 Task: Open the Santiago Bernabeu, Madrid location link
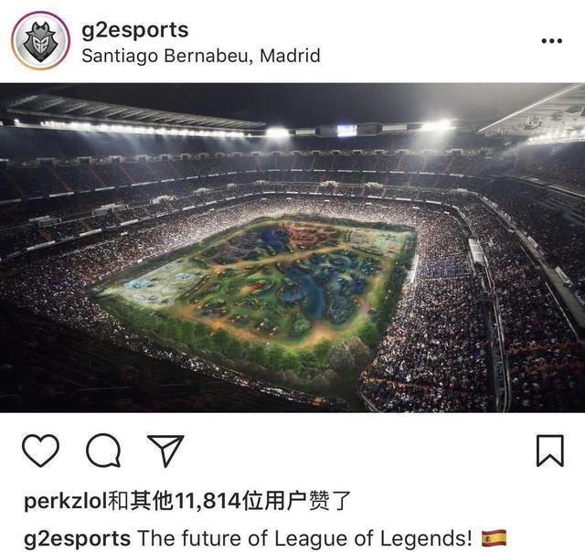point(201,56)
